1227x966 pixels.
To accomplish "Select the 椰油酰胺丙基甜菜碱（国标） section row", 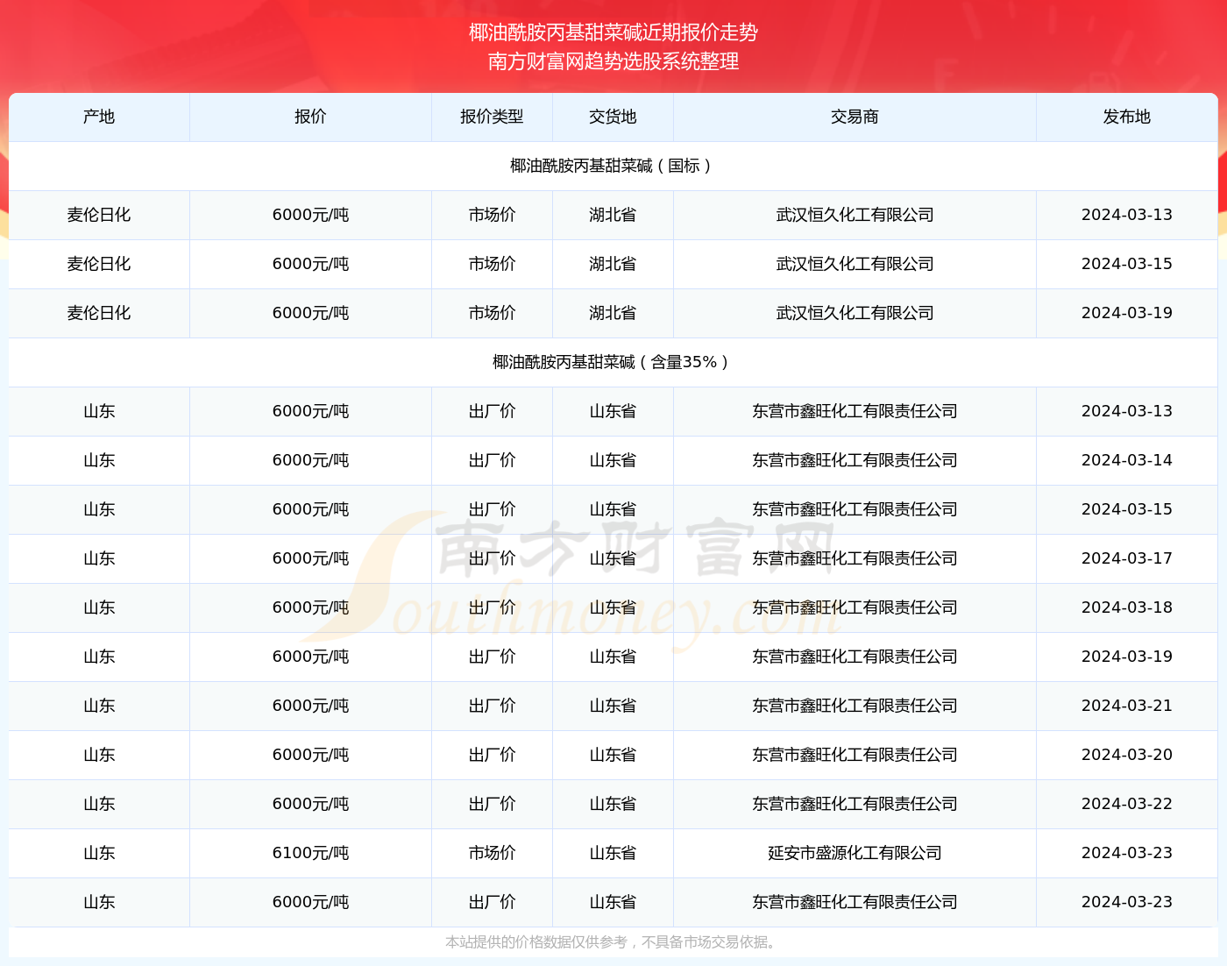I will click(x=613, y=166).
